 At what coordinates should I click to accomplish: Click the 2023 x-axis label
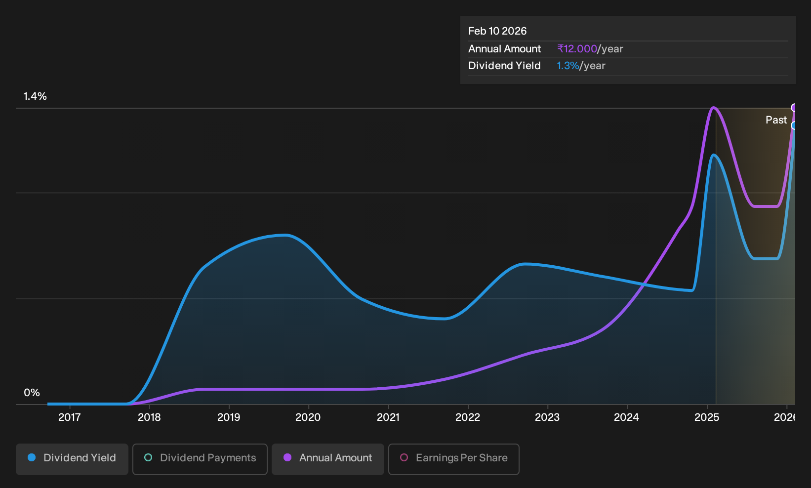pos(547,417)
